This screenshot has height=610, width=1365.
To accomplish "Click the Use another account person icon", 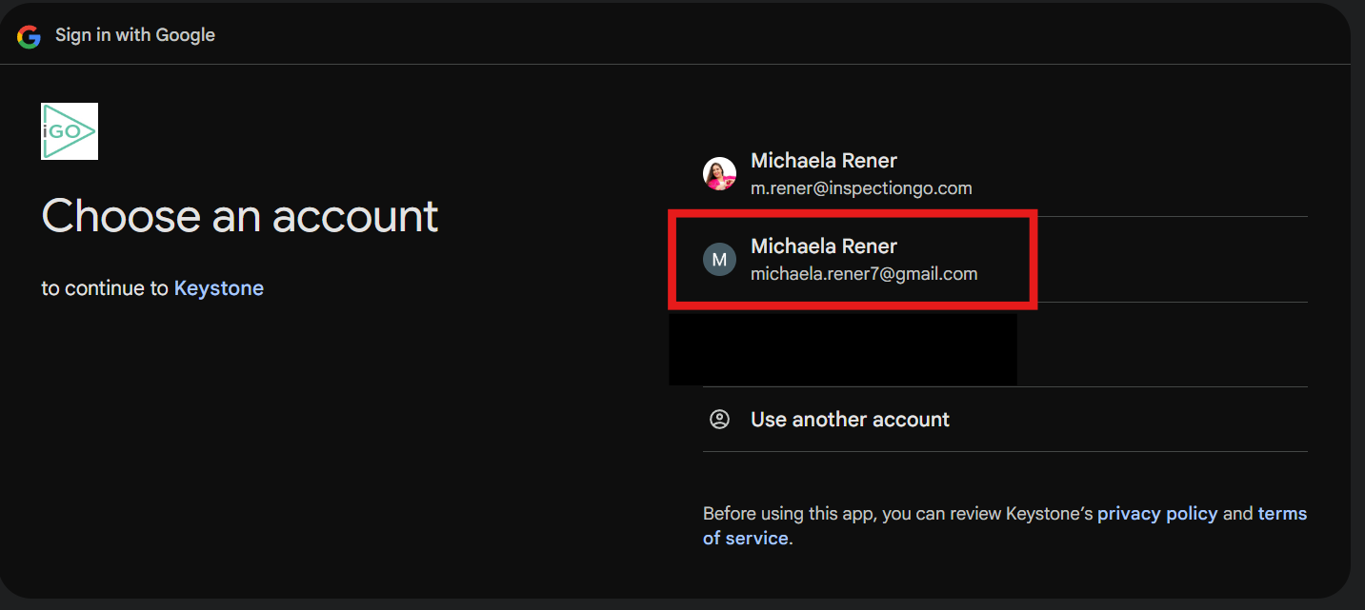I will (x=719, y=420).
